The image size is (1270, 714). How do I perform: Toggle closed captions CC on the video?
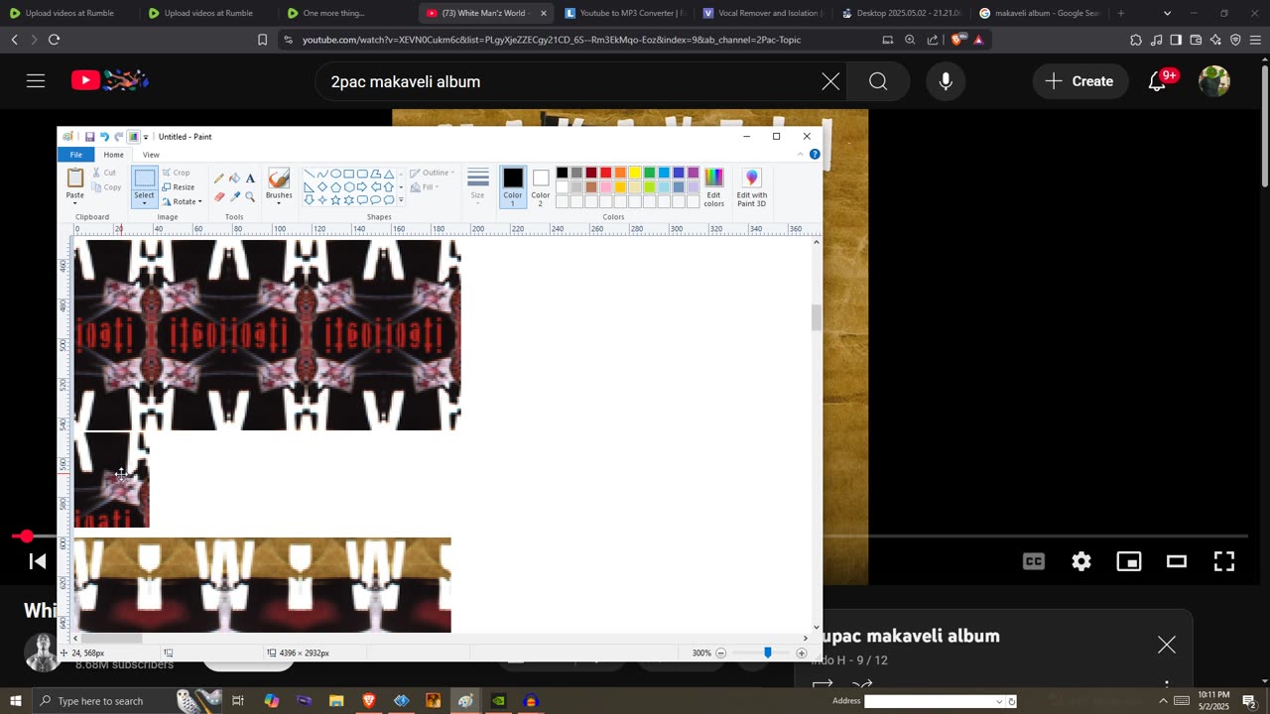pos(1034,561)
